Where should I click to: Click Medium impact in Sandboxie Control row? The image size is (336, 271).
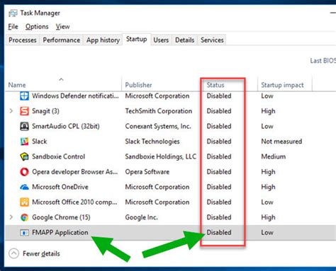point(274,156)
